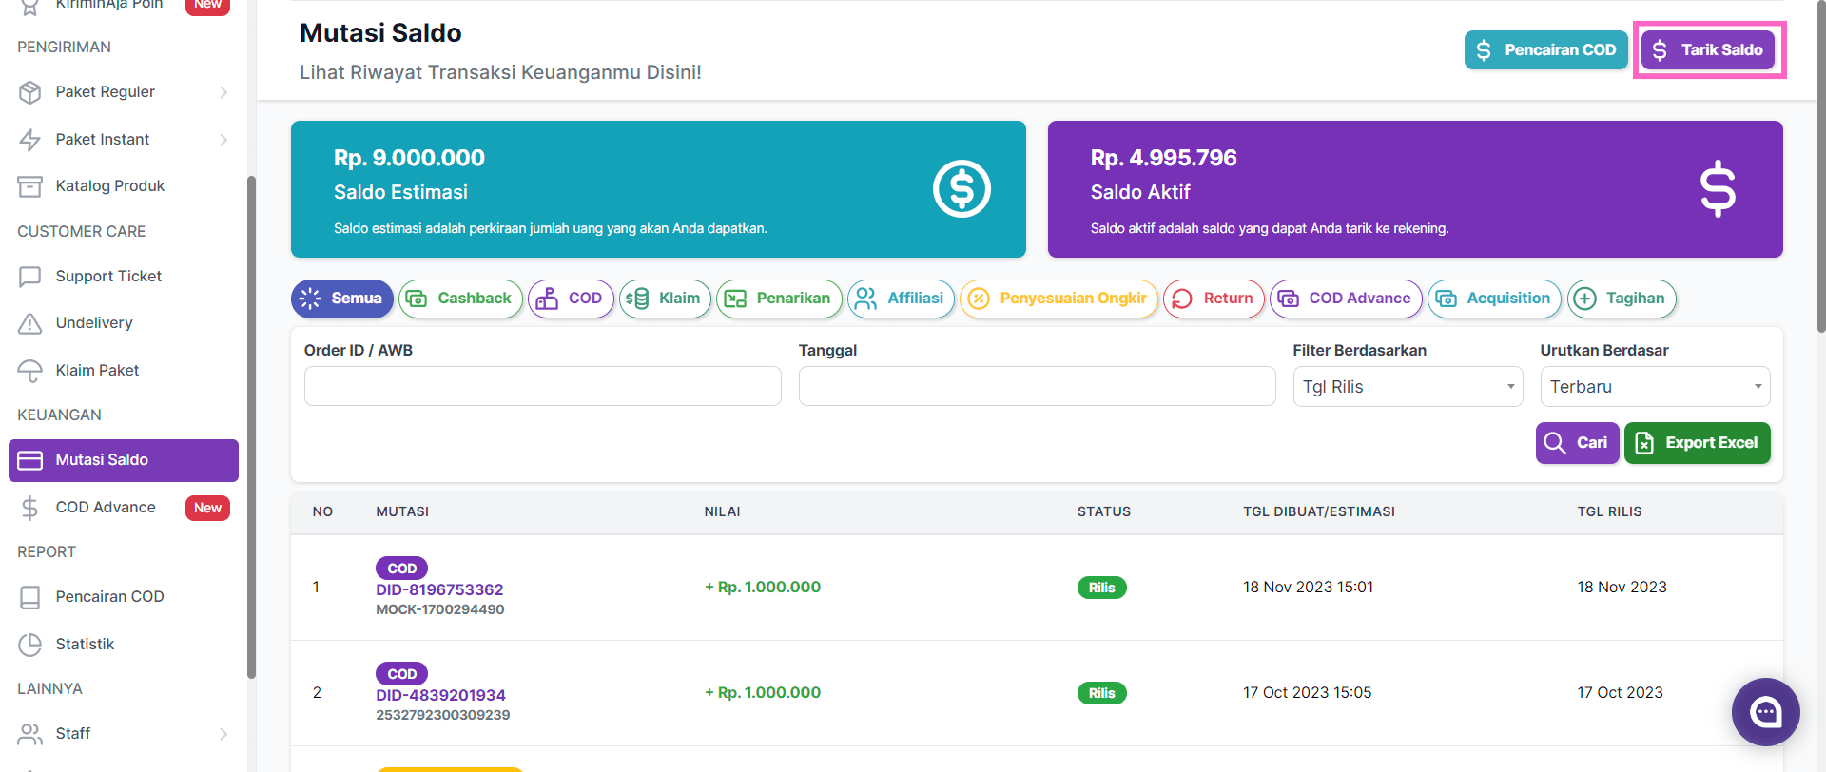This screenshot has height=772, width=1826.
Task: Click the COD Advance dollar icon
Action: pos(30,508)
